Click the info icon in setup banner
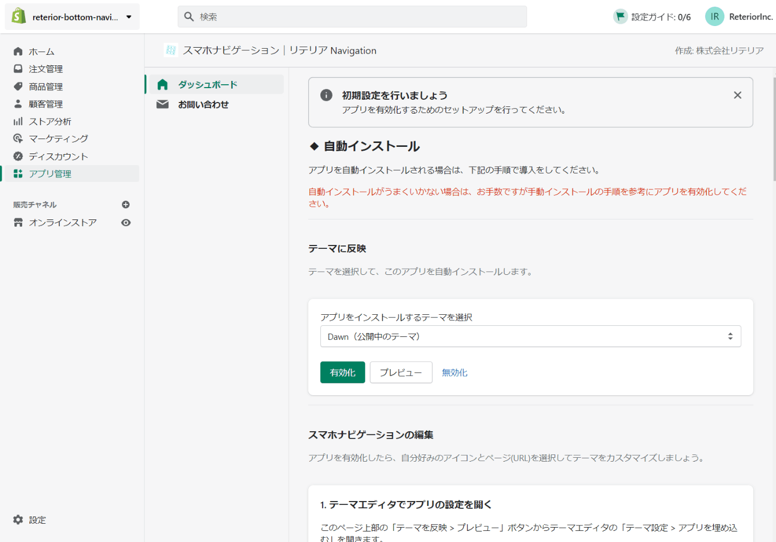Viewport: 776px width, 542px height. click(x=326, y=95)
